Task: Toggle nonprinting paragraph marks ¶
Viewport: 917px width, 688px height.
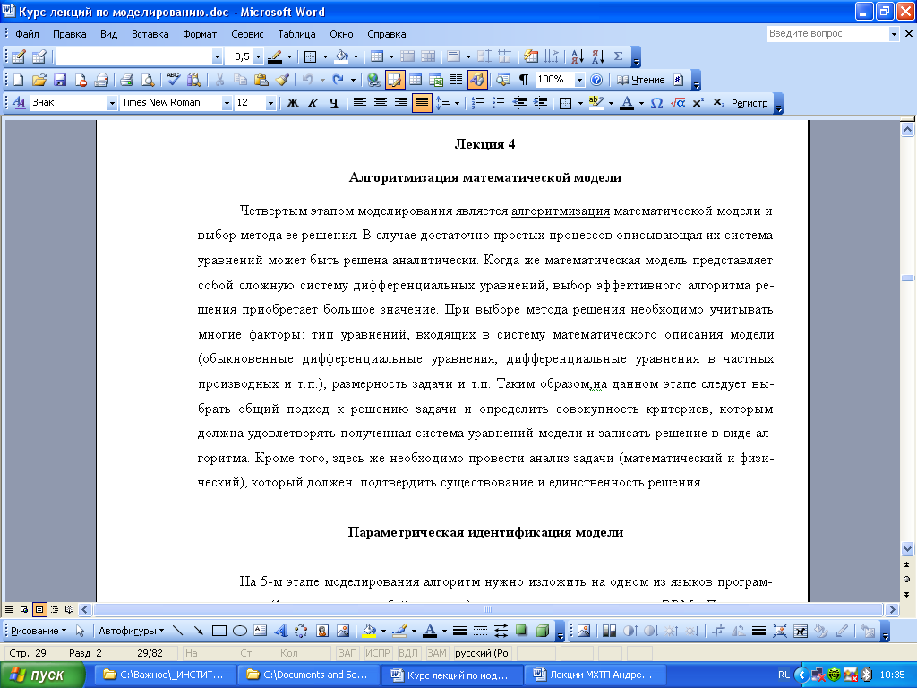Action: (524, 80)
